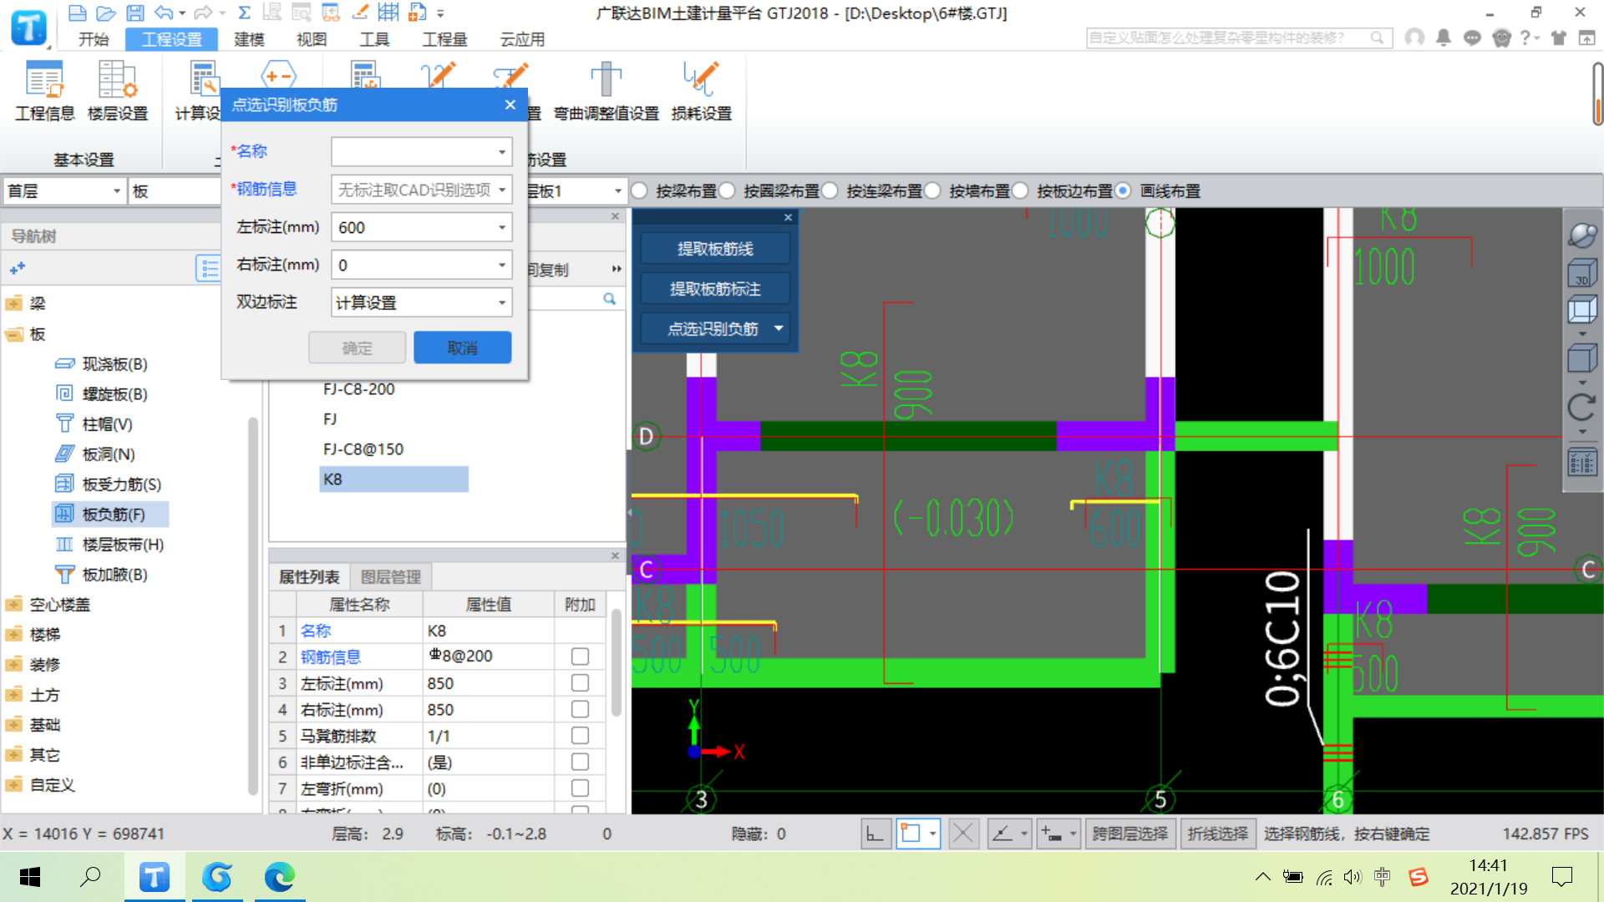Click 提取板筋线 button

[715, 249]
